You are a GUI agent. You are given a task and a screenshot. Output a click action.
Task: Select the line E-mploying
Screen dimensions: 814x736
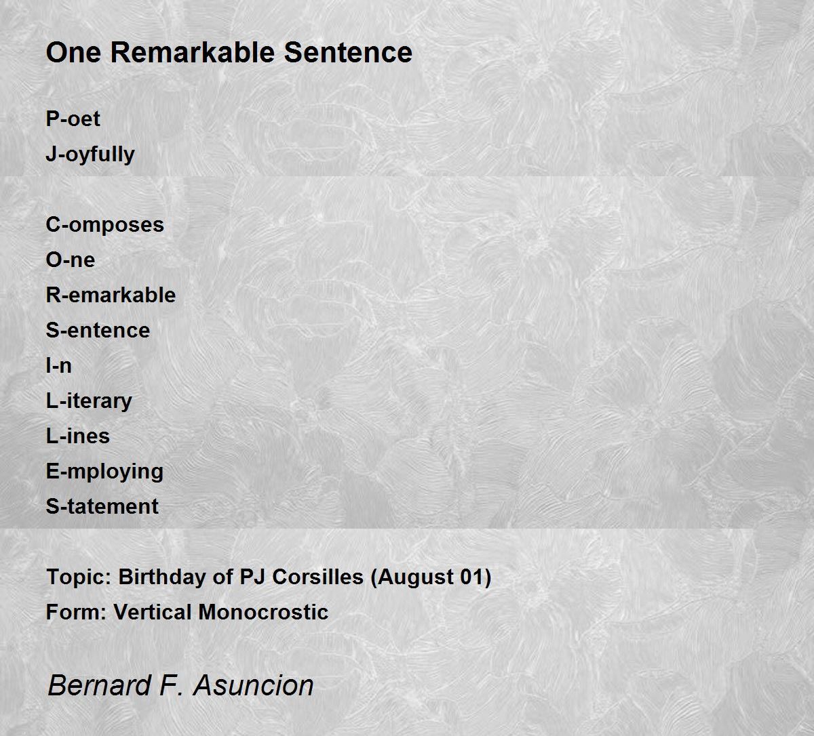[x=104, y=472]
